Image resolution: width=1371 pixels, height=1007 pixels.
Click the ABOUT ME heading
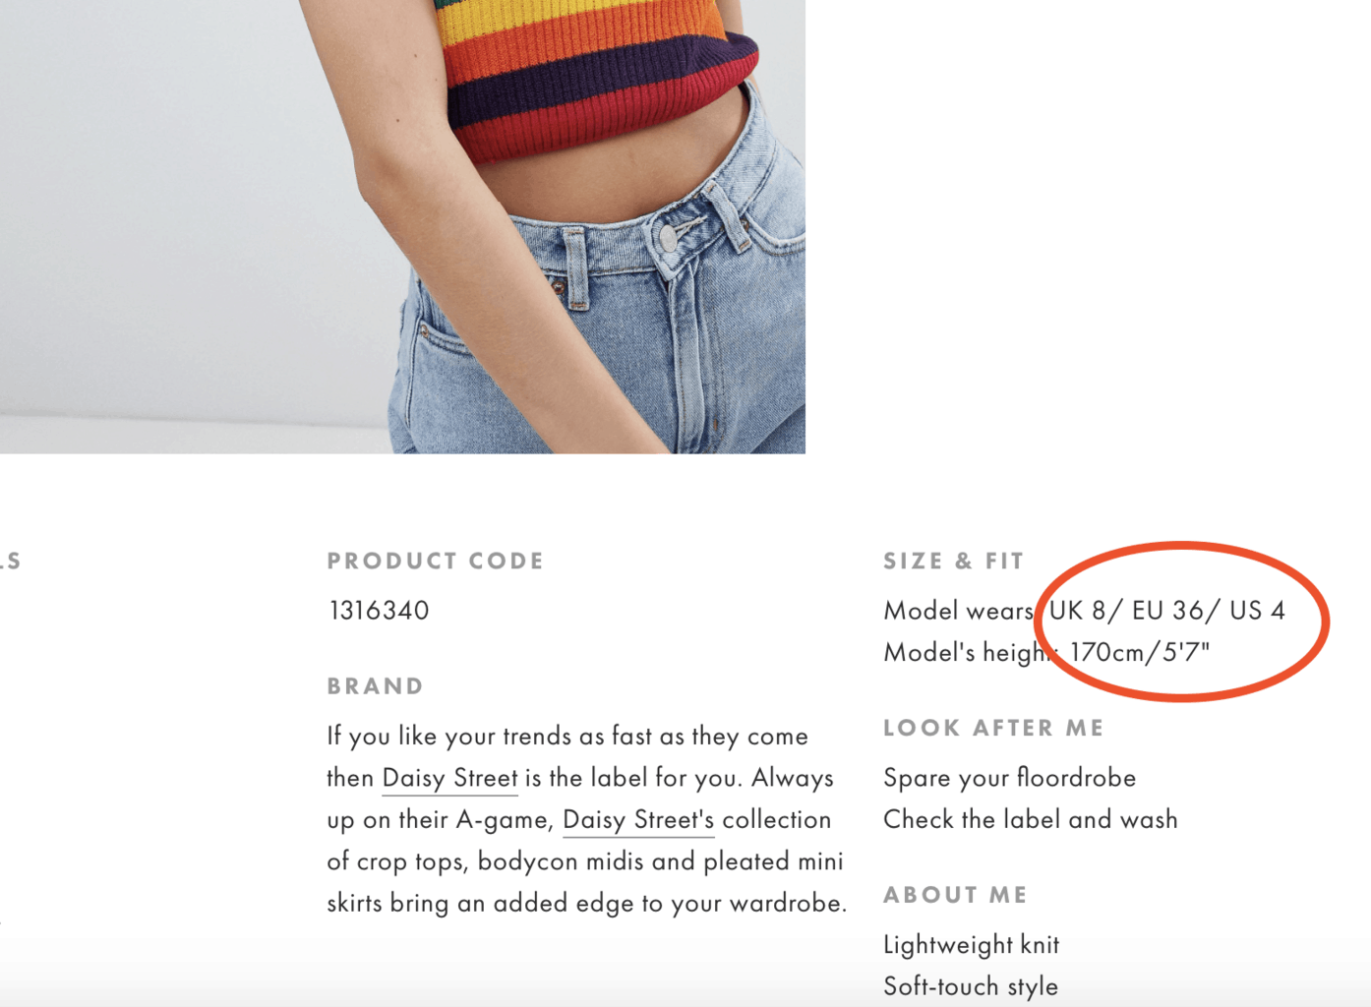click(955, 895)
